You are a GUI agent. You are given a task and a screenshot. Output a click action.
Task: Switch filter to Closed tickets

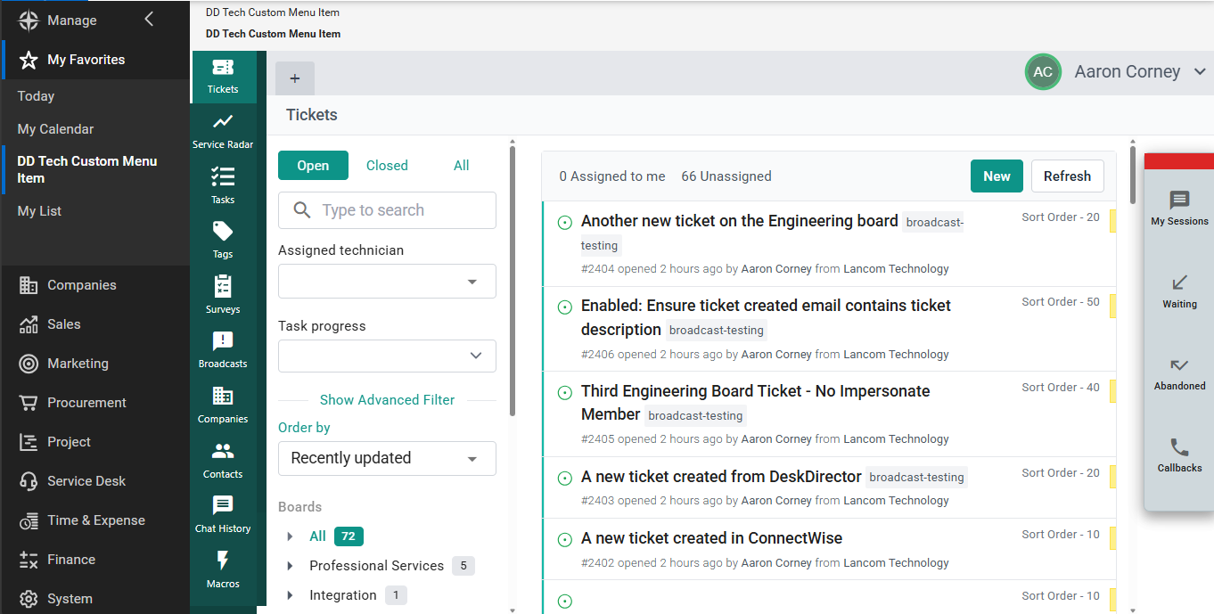coord(387,166)
